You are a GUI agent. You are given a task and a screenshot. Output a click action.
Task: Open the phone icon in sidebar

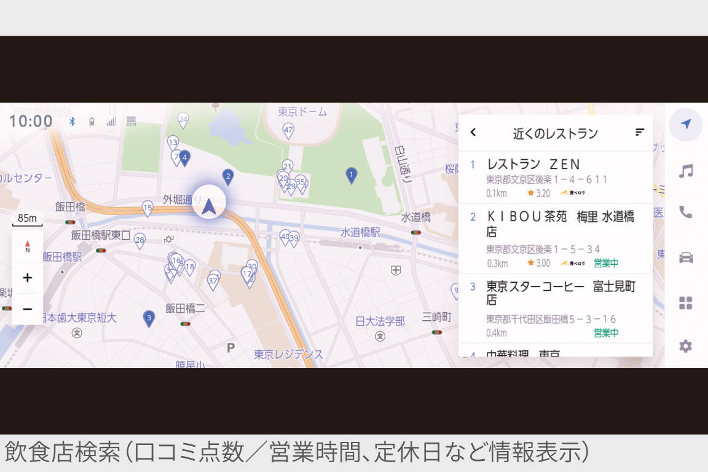(685, 212)
